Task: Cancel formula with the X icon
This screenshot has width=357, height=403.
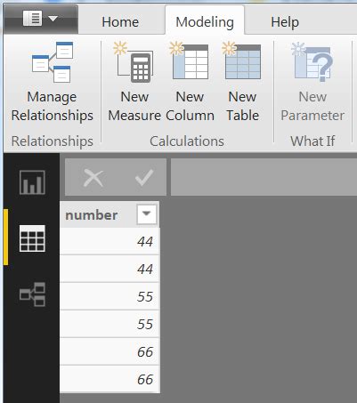Action: pos(93,178)
